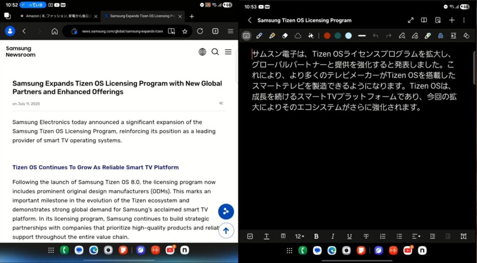Open the Tizen OS Continues To Grow heading
477x263 pixels.
95,167
